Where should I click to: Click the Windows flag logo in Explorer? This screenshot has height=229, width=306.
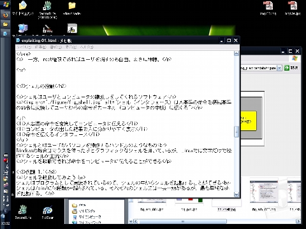coord(295,58)
